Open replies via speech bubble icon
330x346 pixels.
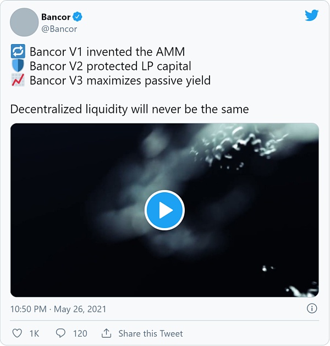61,333
